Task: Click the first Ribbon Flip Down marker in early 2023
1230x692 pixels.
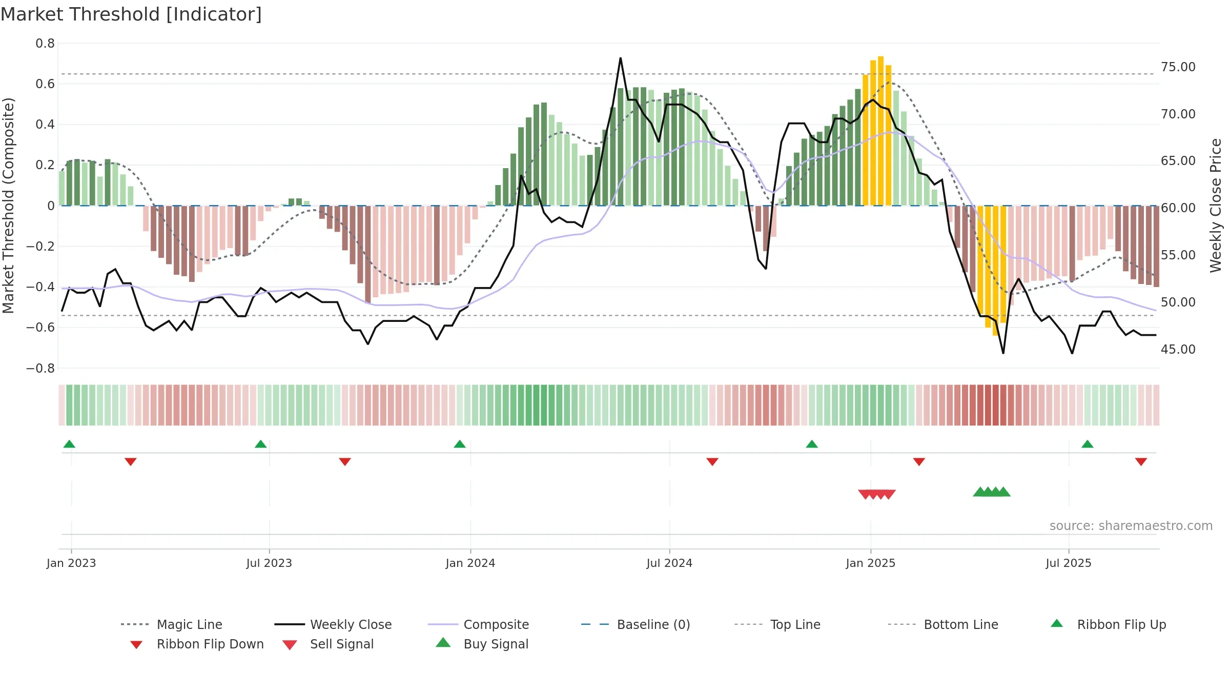Action: [x=131, y=462]
